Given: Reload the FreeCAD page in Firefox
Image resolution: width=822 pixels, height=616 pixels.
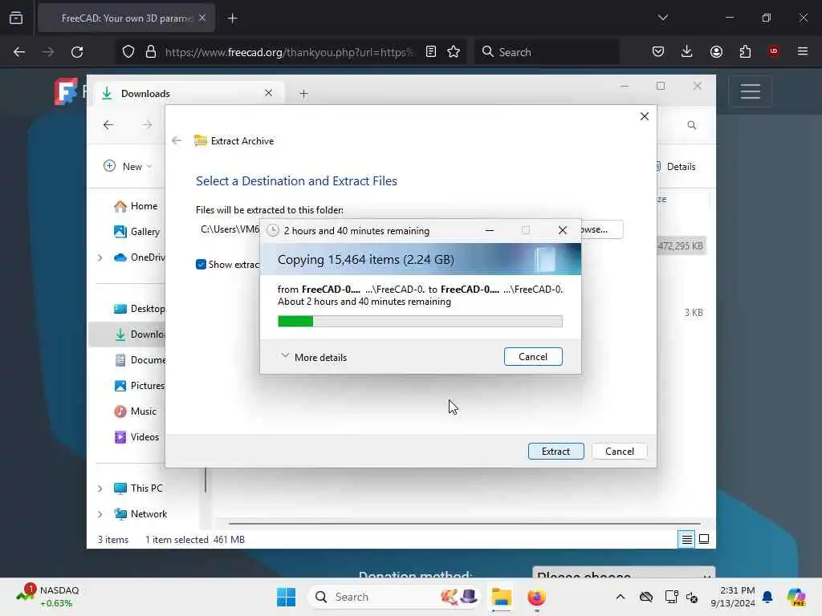Looking at the screenshot, I should (x=77, y=52).
